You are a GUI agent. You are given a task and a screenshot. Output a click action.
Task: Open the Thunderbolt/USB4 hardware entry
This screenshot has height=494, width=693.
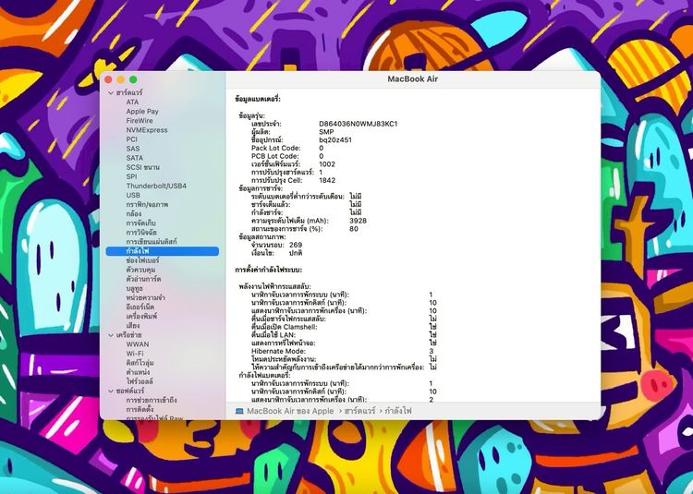pos(156,186)
